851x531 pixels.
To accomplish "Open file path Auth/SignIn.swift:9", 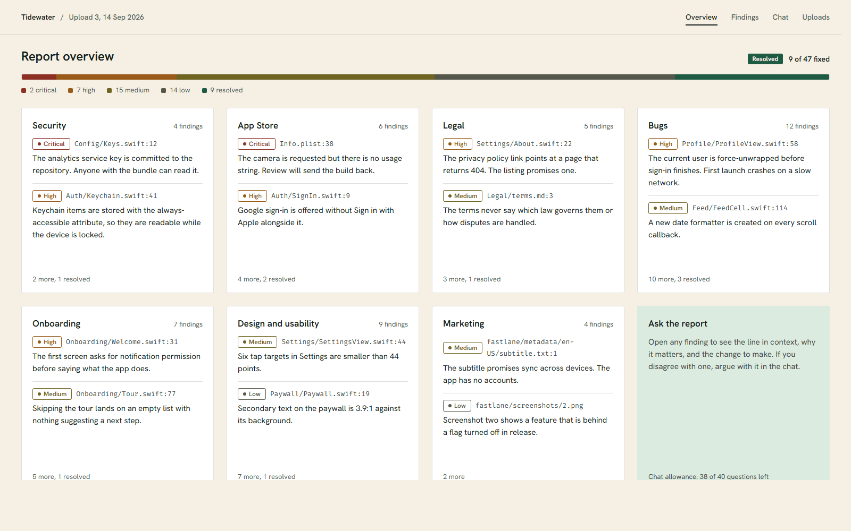I will pos(311,196).
